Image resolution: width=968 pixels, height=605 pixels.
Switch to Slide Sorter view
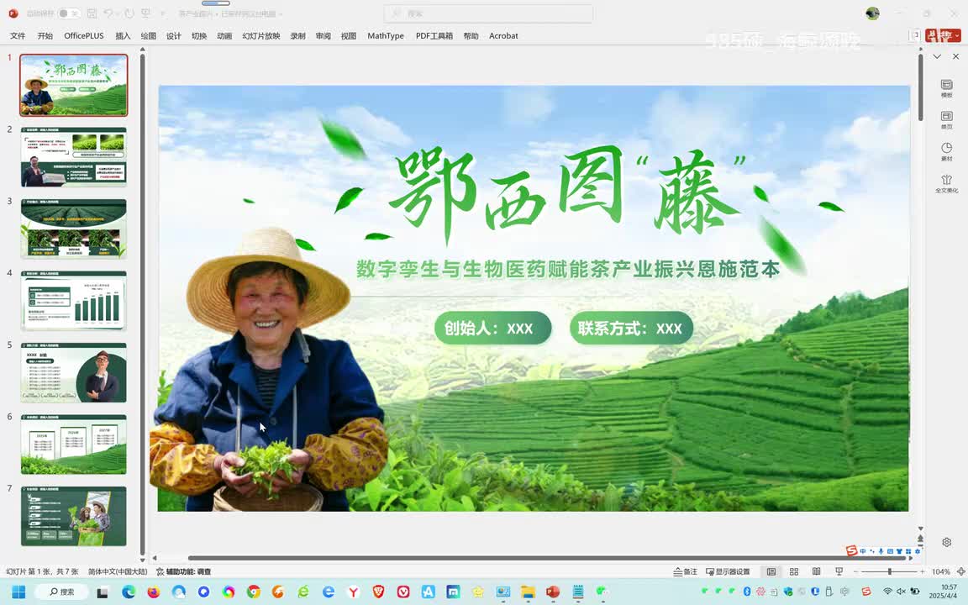(x=794, y=571)
